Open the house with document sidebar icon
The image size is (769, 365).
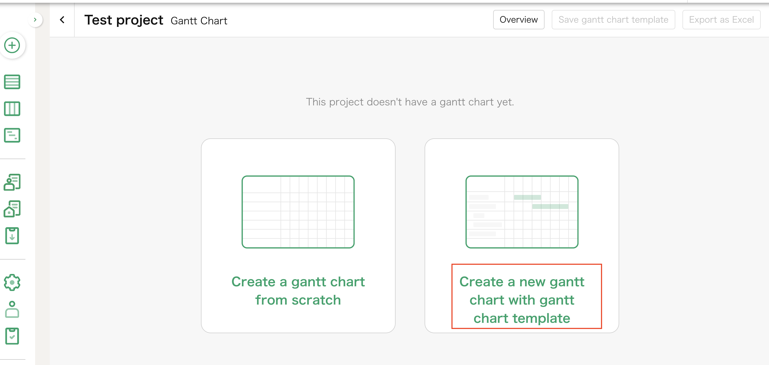(12, 209)
